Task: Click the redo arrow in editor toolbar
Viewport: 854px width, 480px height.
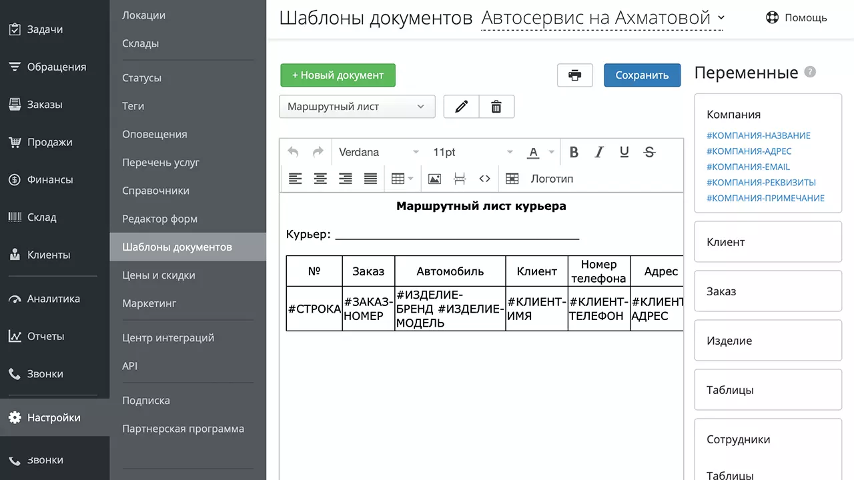Action: [318, 152]
